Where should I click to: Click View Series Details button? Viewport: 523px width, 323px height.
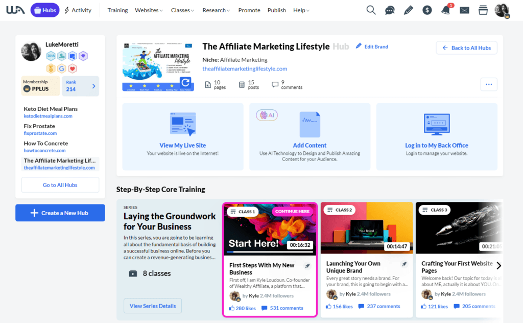click(x=153, y=306)
